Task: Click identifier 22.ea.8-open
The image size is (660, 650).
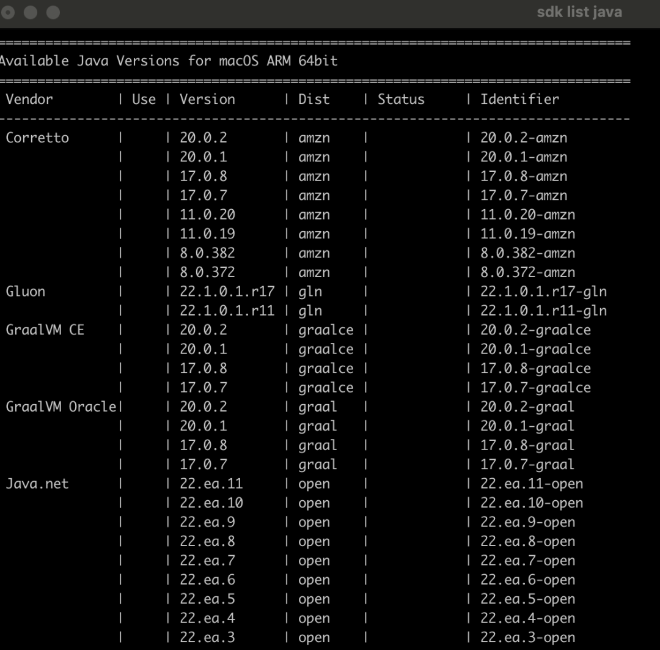Action: pyautogui.click(x=528, y=541)
